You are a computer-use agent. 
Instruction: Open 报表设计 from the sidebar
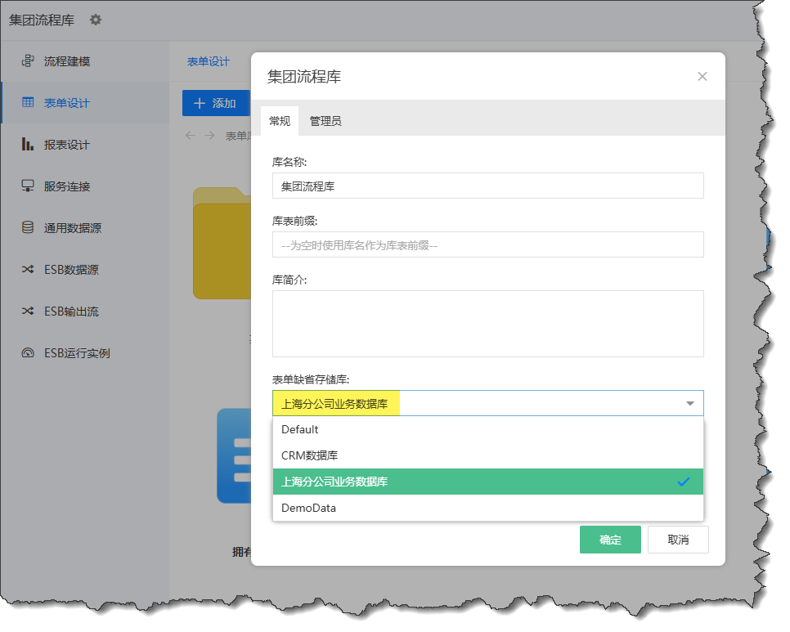click(x=66, y=145)
